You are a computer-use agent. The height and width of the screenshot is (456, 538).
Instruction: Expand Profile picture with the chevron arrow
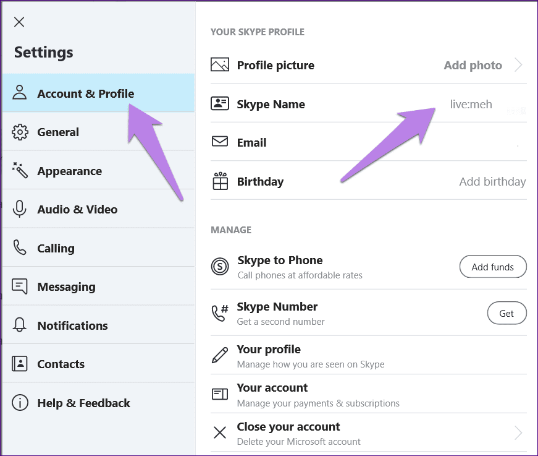coord(518,65)
